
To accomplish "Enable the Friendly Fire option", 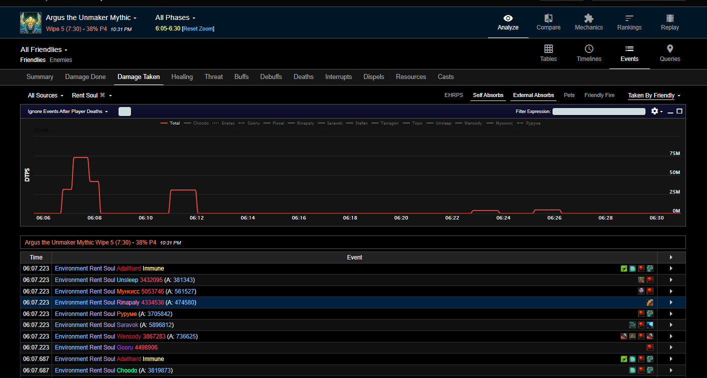I will pyautogui.click(x=599, y=95).
